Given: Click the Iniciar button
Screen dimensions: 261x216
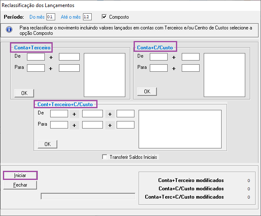Looking at the screenshot, I should click(20, 175).
